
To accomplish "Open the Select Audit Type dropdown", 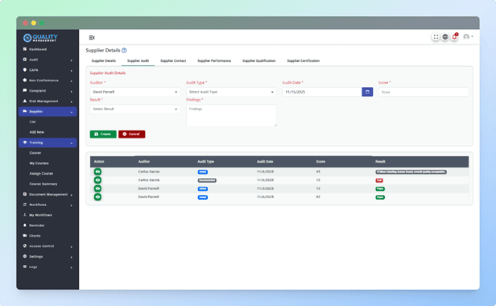I will [x=231, y=92].
